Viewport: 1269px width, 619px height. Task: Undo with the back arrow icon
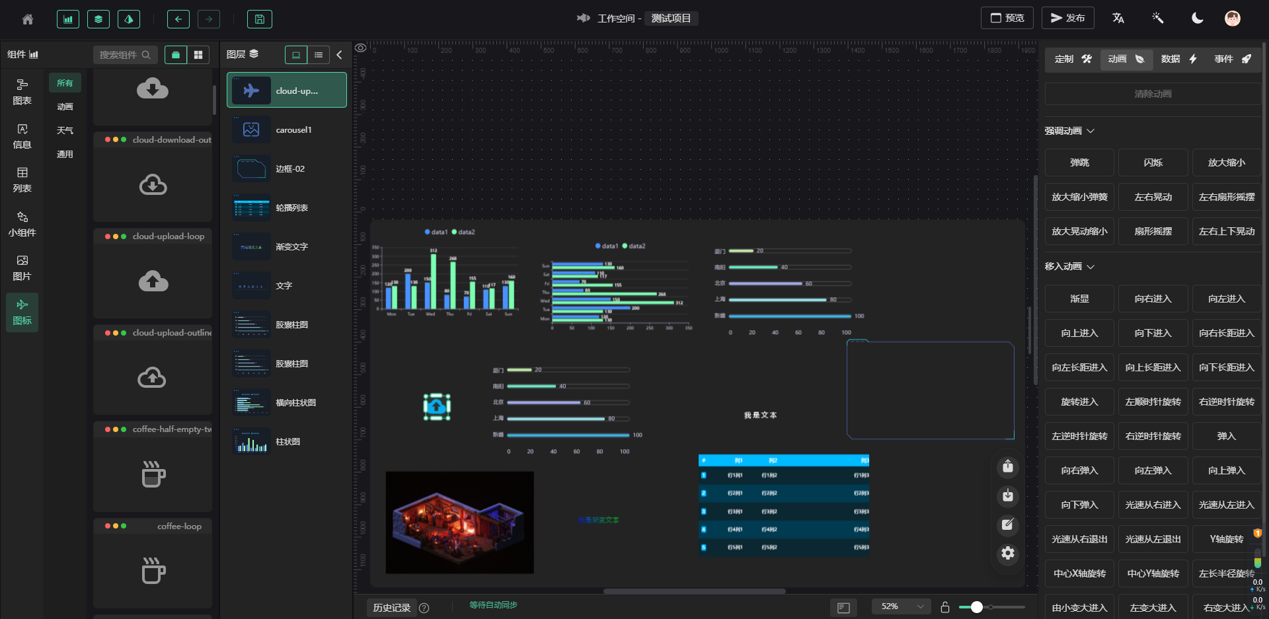tap(178, 19)
